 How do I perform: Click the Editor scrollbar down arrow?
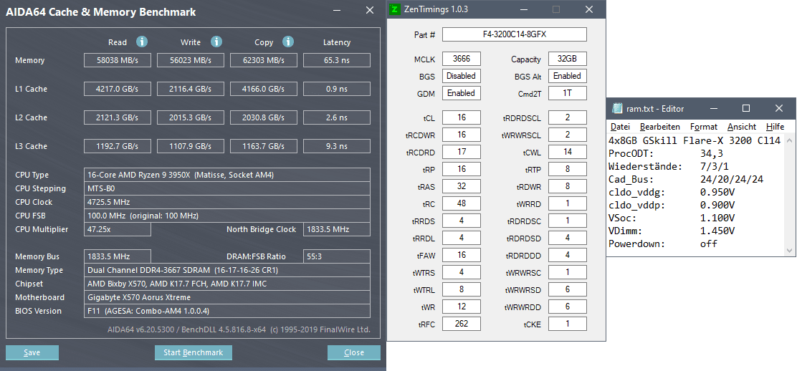coord(789,249)
